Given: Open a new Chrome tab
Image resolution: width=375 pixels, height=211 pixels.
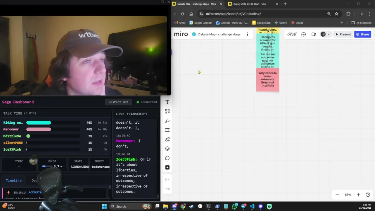Looking at the screenshot, I should 285,4.
